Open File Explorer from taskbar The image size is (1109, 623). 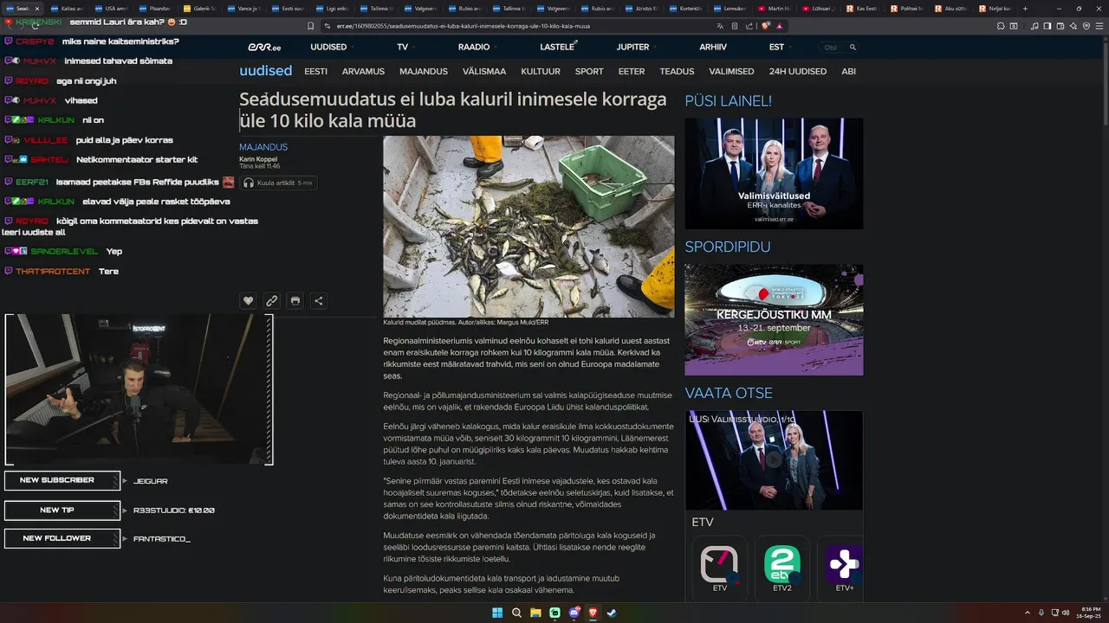tap(535, 613)
